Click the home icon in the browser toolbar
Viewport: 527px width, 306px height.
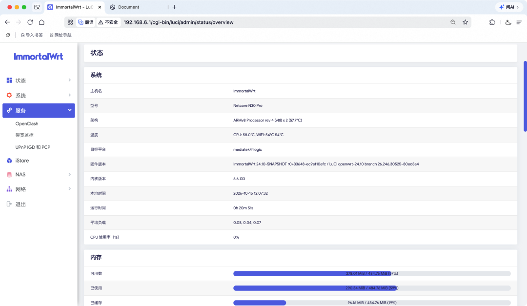click(x=41, y=22)
